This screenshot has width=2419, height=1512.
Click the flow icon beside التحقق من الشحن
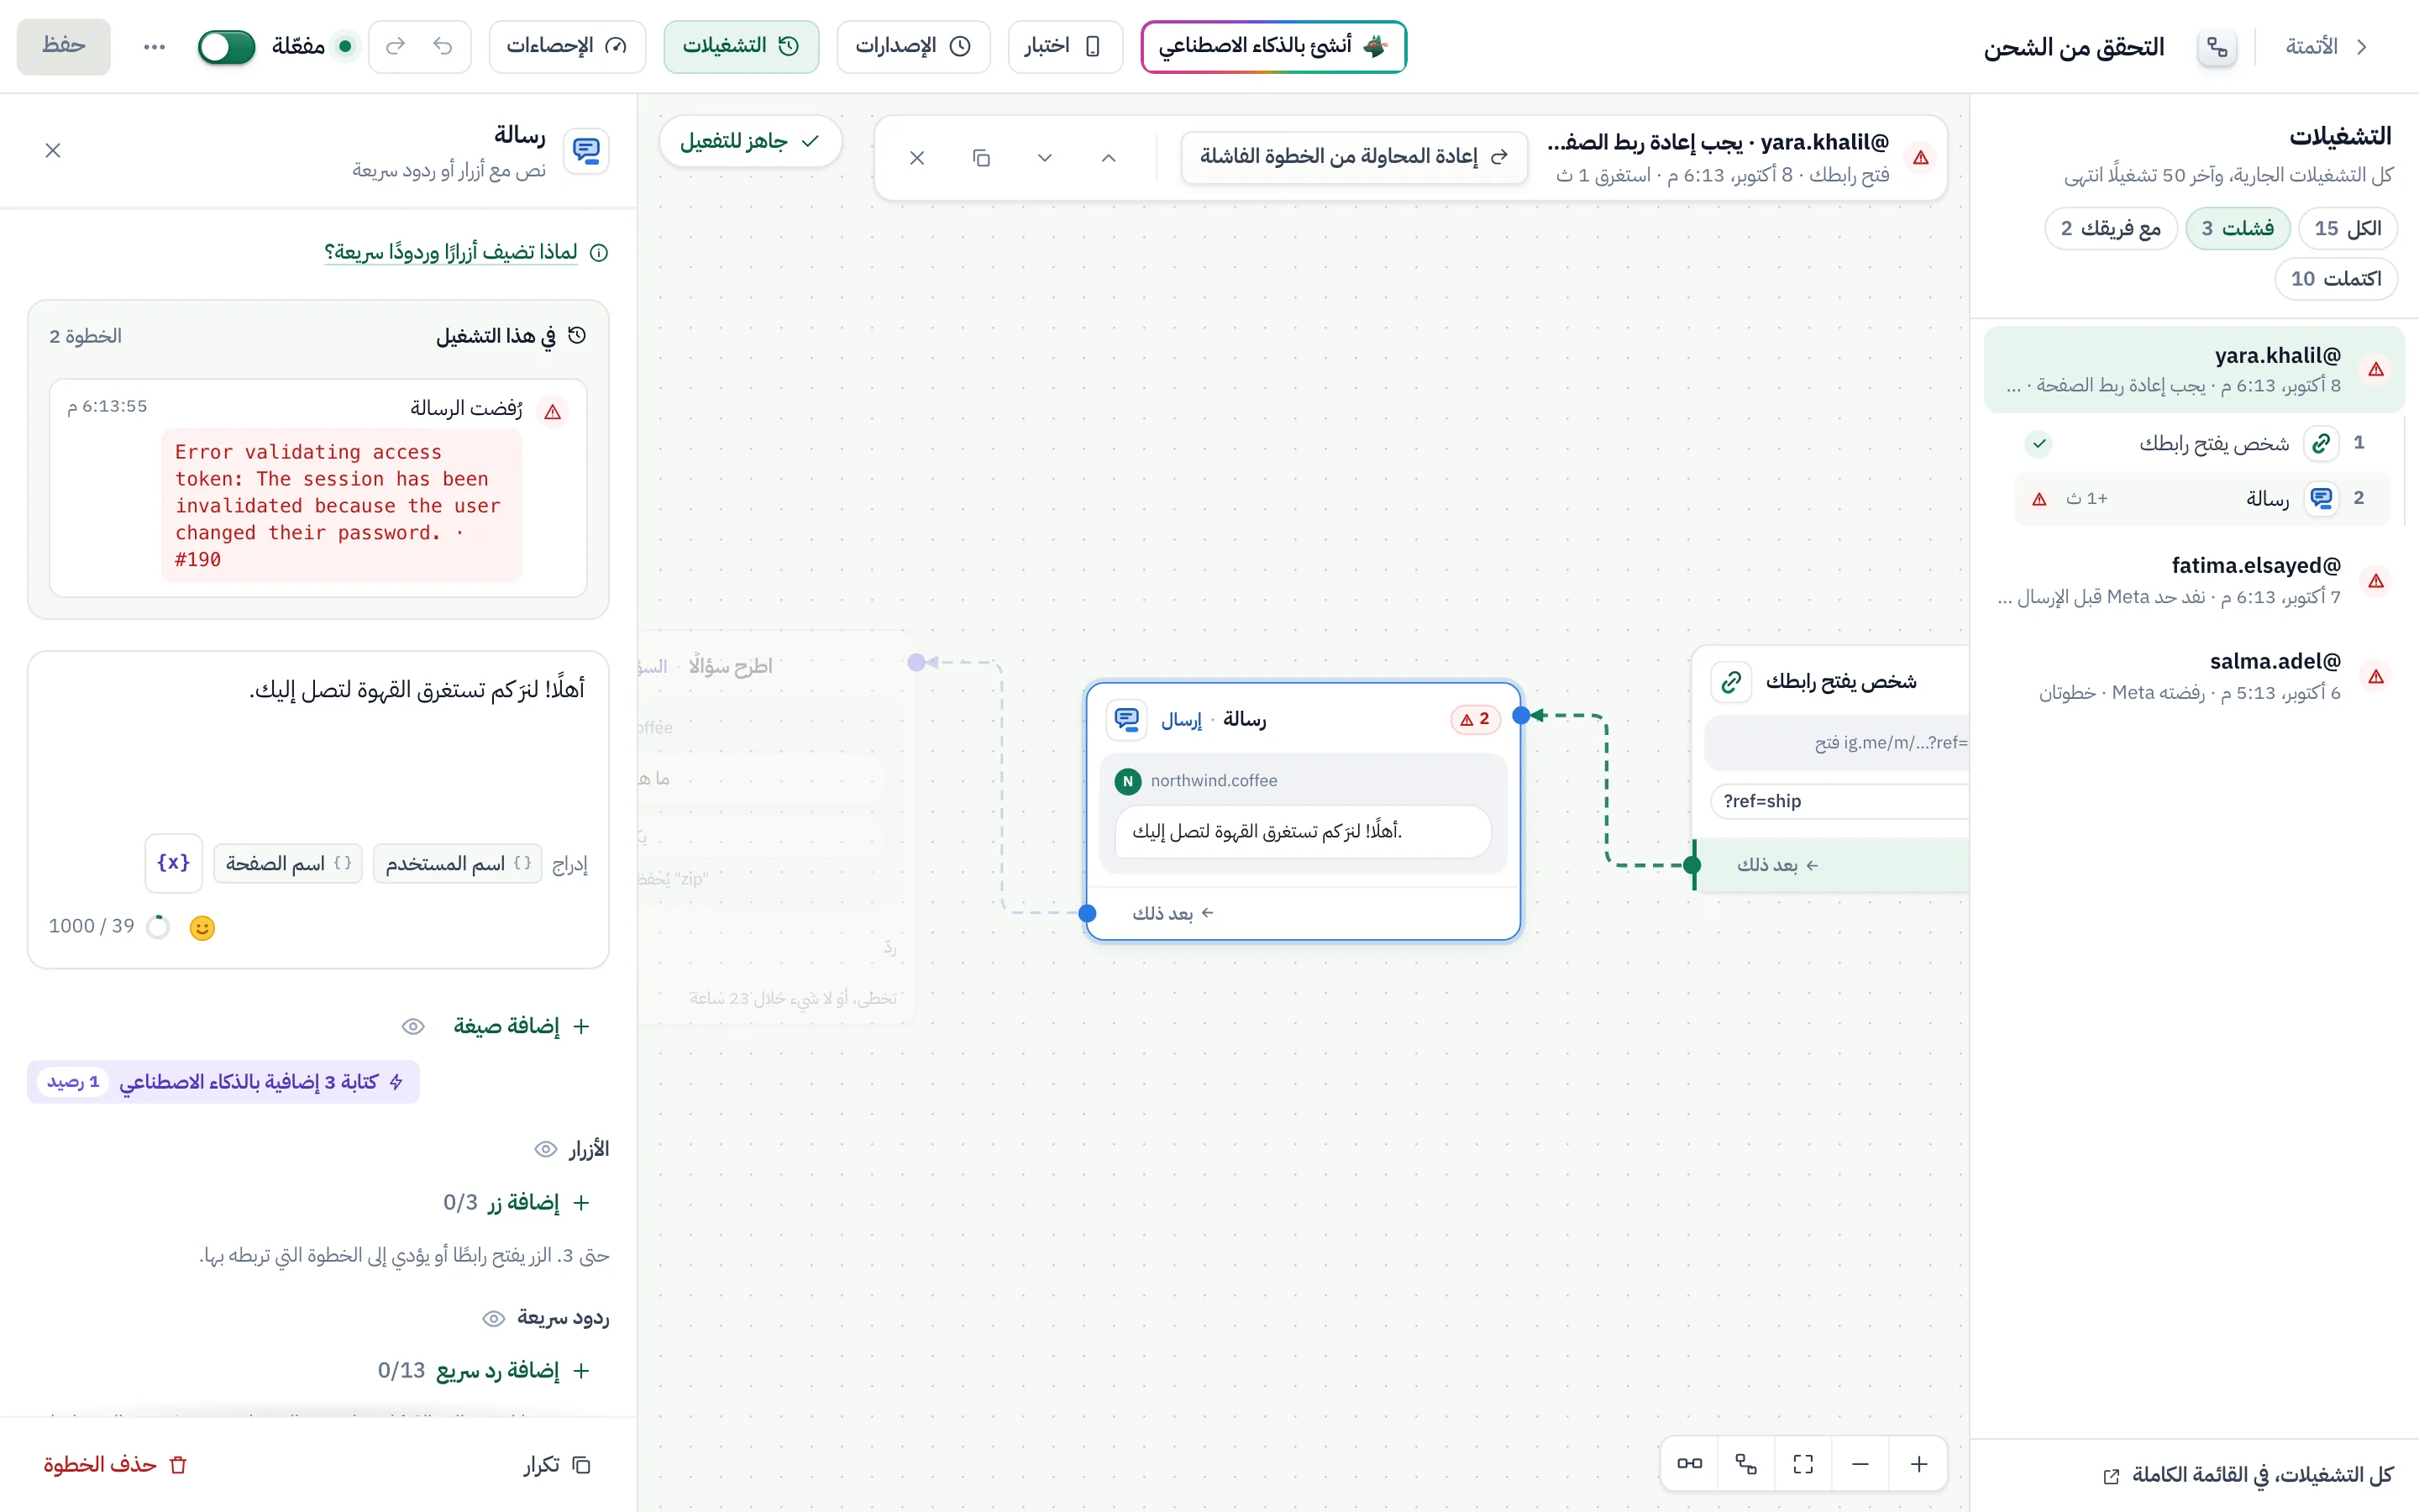click(2217, 47)
